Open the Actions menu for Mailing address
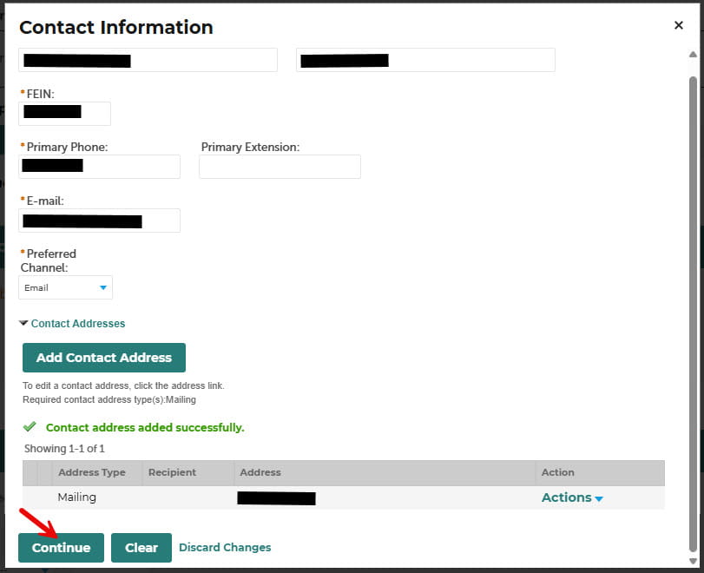Screen dimensions: 704x573 pos(572,497)
